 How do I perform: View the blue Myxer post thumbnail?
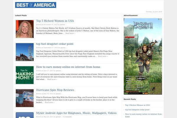25,115
